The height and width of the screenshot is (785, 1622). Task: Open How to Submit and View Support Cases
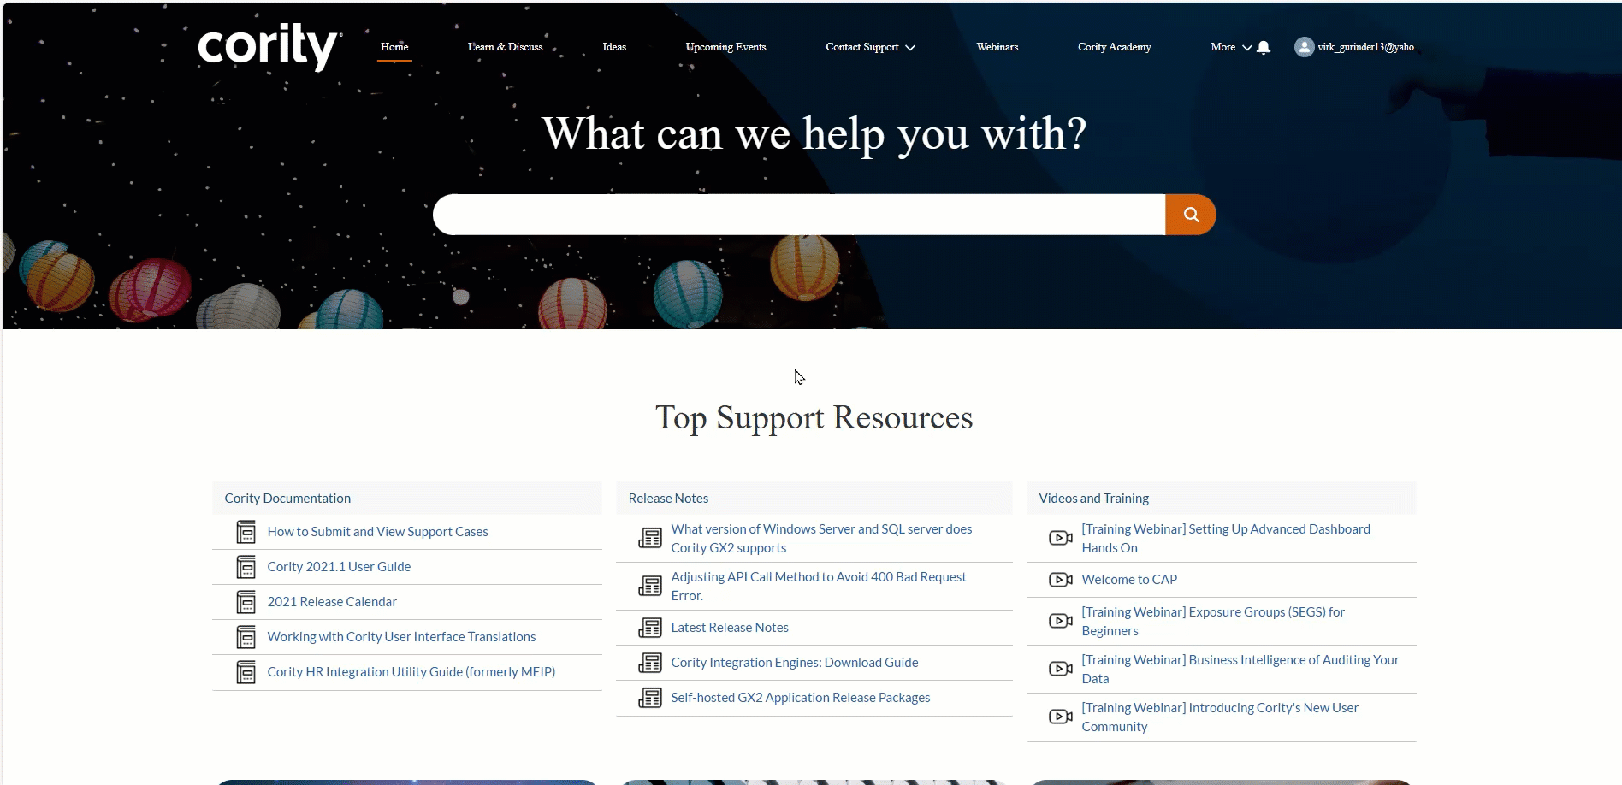(377, 532)
